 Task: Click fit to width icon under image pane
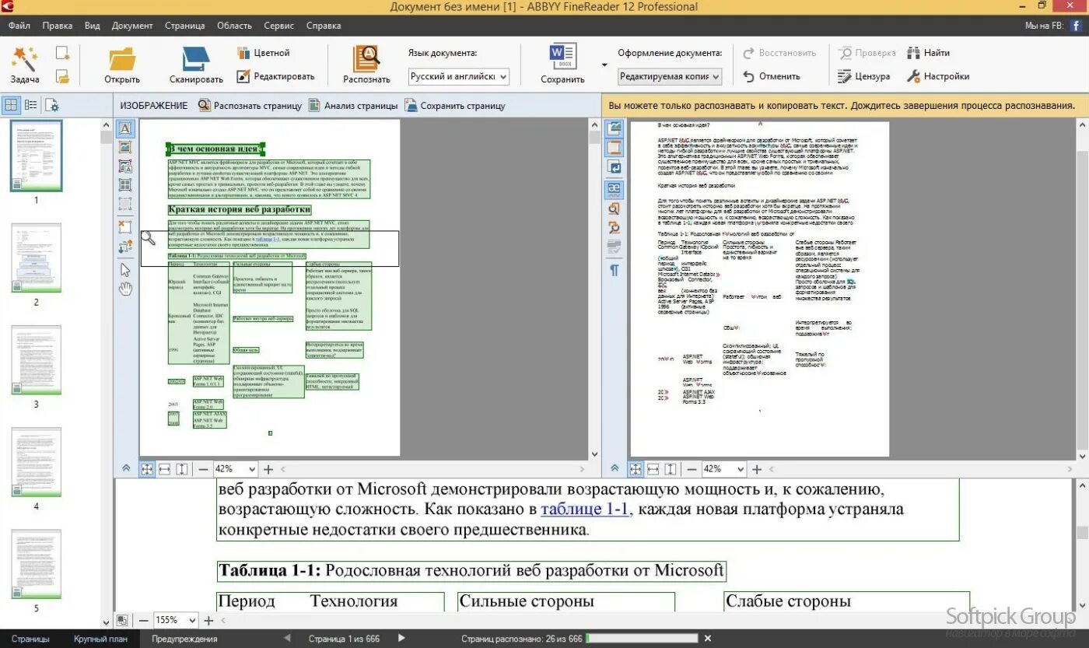[x=164, y=469]
